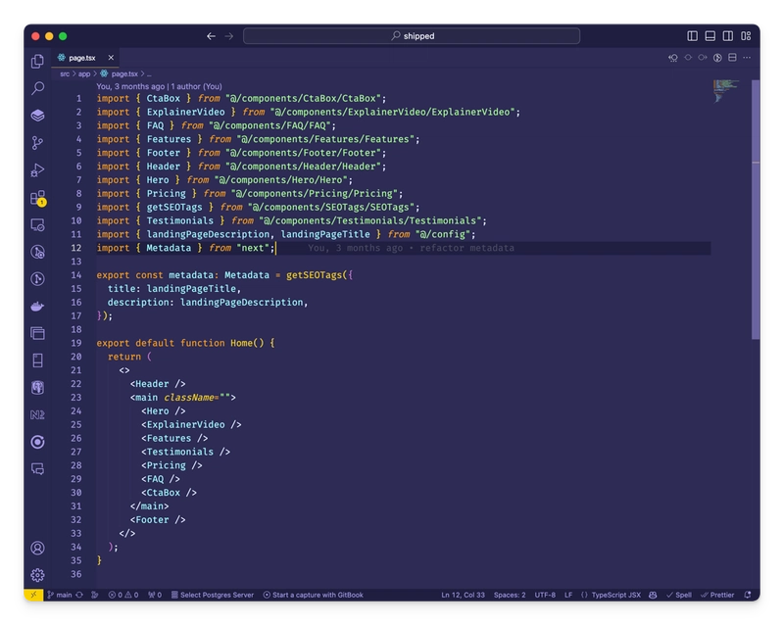Open Extensions view with update badge
Image resolution: width=784 pixels, height=625 pixels.
tap(37, 198)
